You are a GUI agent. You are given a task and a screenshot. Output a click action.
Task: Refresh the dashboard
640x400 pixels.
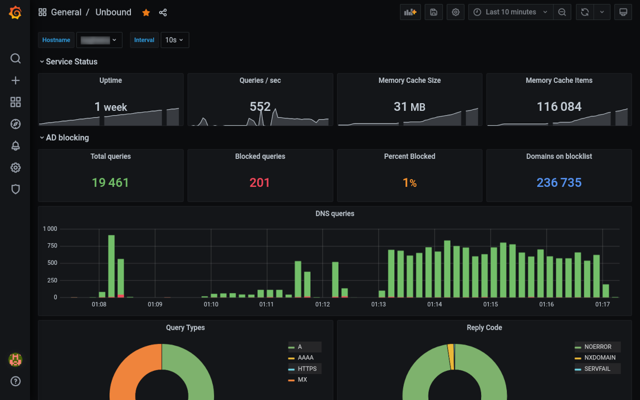(x=584, y=12)
